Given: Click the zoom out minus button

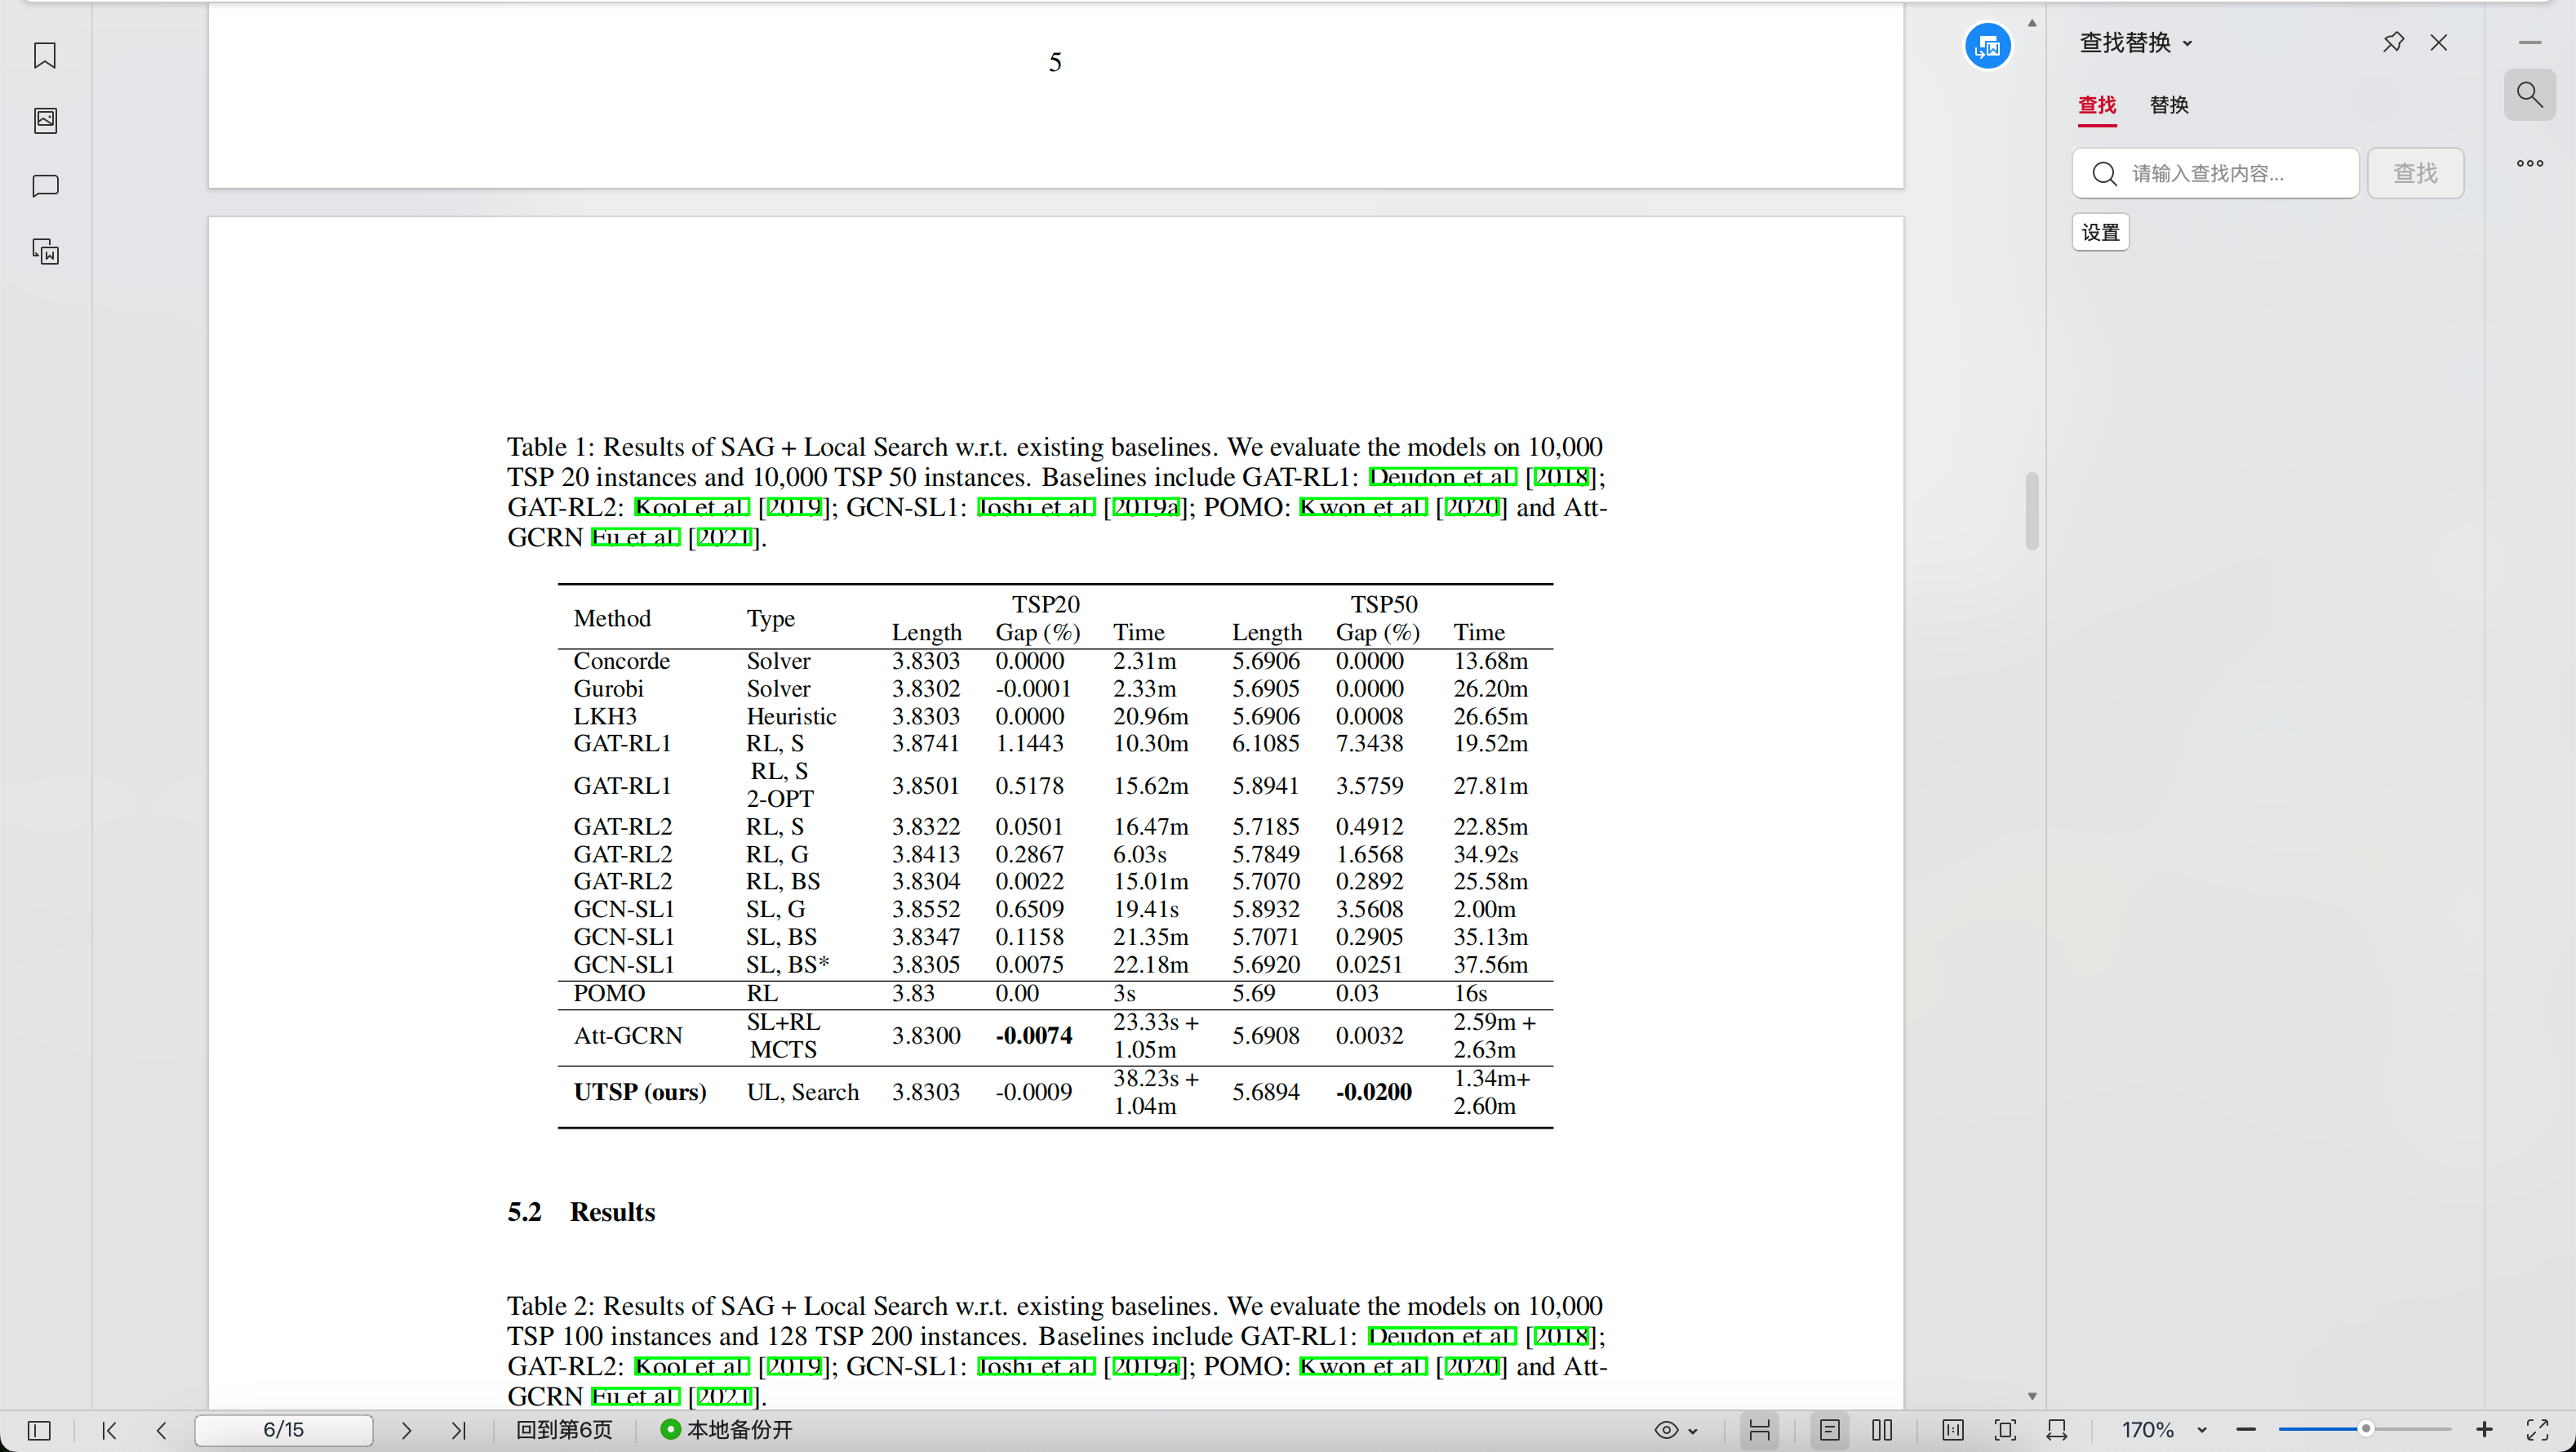Looking at the screenshot, I should tap(2245, 1430).
